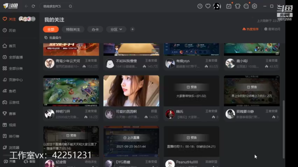This screenshot has height=167, width=298.
Task: Open 梓明73开 stream thumbnail
Action: point(71,91)
